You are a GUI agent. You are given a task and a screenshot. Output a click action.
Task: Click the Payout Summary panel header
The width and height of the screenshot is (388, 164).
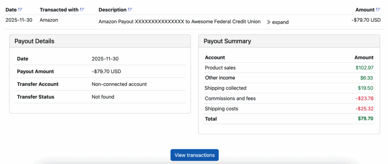tap(227, 41)
